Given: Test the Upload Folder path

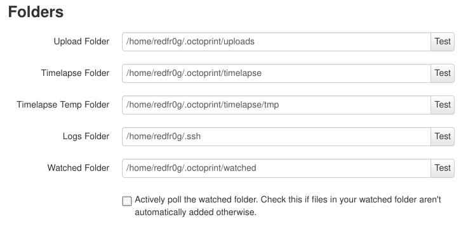Looking at the screenshot, I should coord(443,42).
